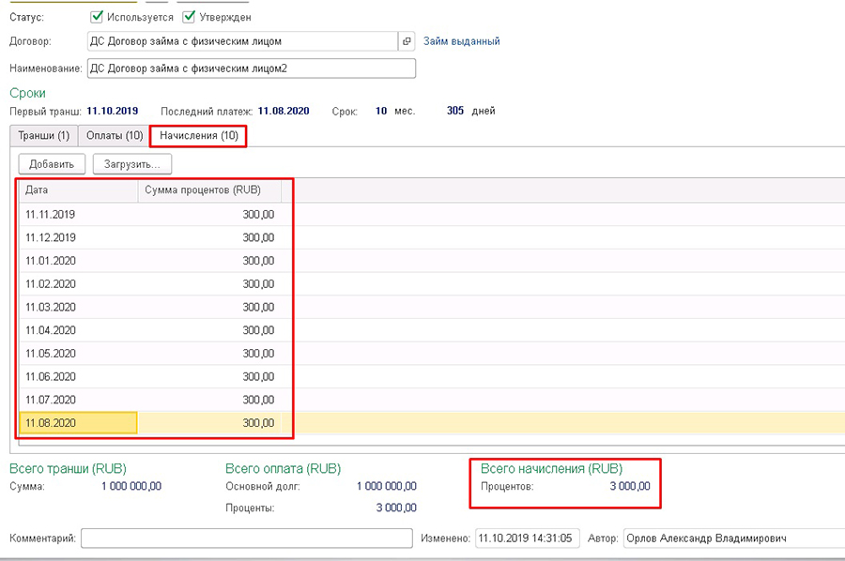Click the Сумма процентов (RUB) column header
The height and width of the screenshot is (561, 845).
tap(211, 190)
